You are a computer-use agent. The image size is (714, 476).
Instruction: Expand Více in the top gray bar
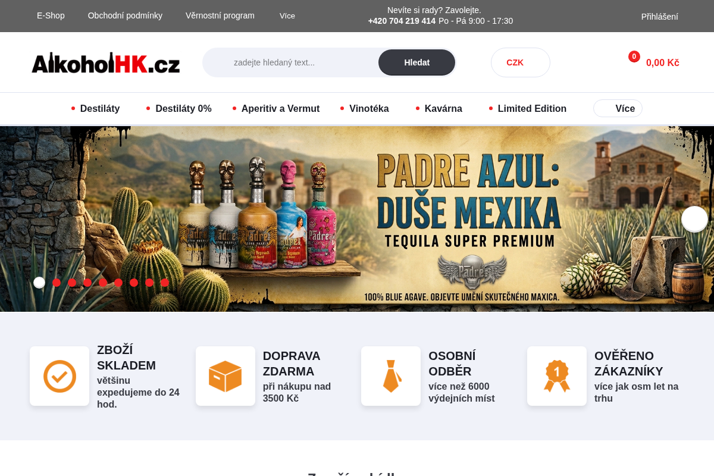287,16
